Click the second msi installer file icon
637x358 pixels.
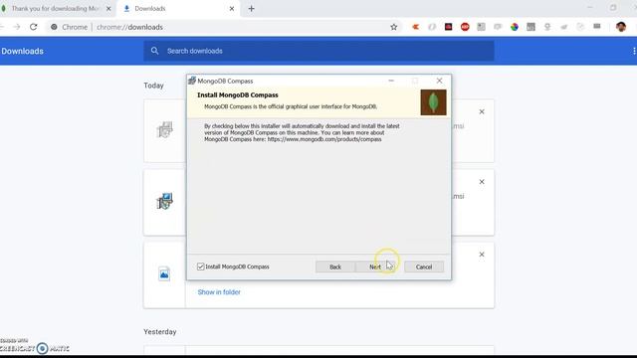click(x=165, y=201)
